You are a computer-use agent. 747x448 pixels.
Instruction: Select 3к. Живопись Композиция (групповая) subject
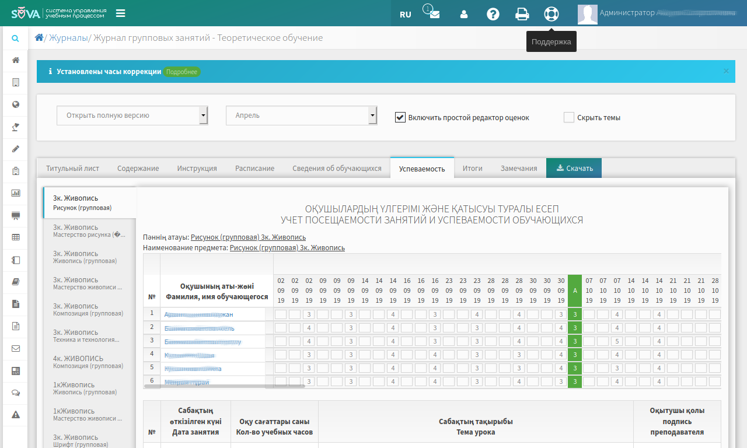[x=90, y=310]
